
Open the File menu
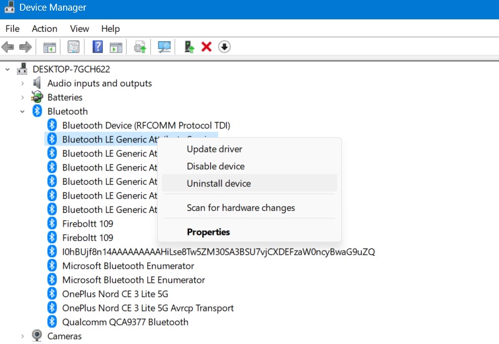click(x=12, y=29)
